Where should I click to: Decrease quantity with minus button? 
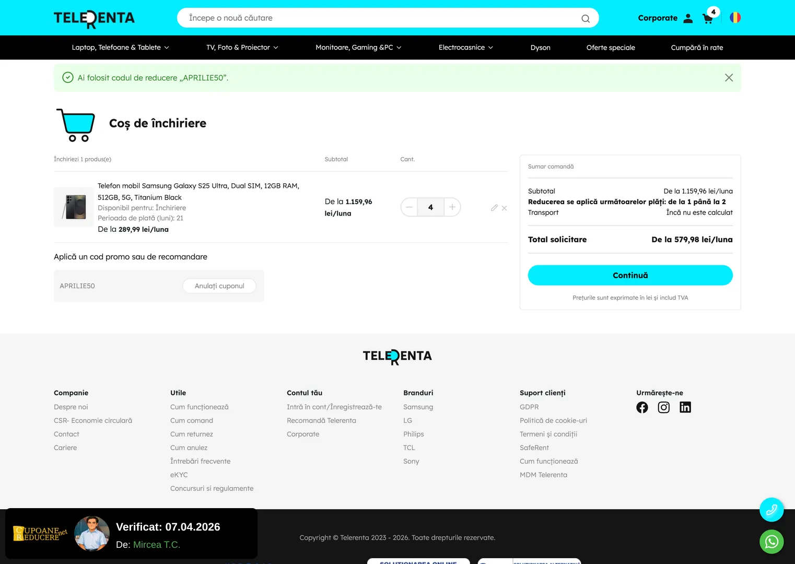410,207
